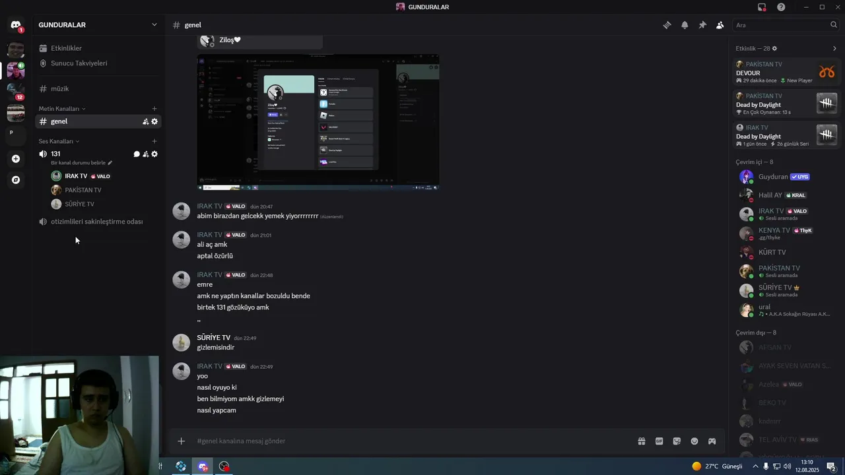Screen dimensions: 845x475
Task: Open Halil AY member profile
Action: point(786,195)
